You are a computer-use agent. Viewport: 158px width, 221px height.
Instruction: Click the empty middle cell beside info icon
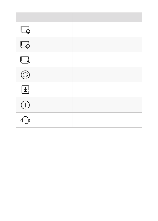(x=54, y=105)
